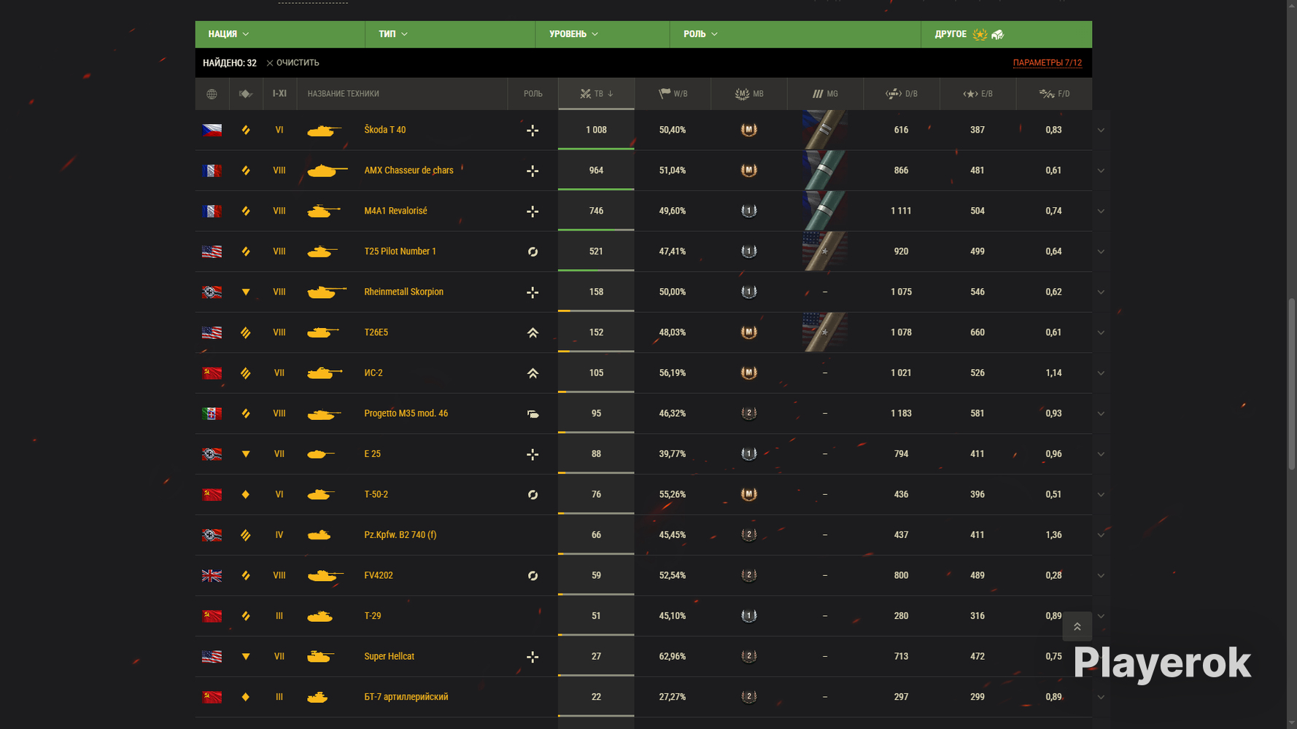Click the T25 Pilot Number 1 role icon
This screenshot has width=1297, height=729.
point(533,252)
